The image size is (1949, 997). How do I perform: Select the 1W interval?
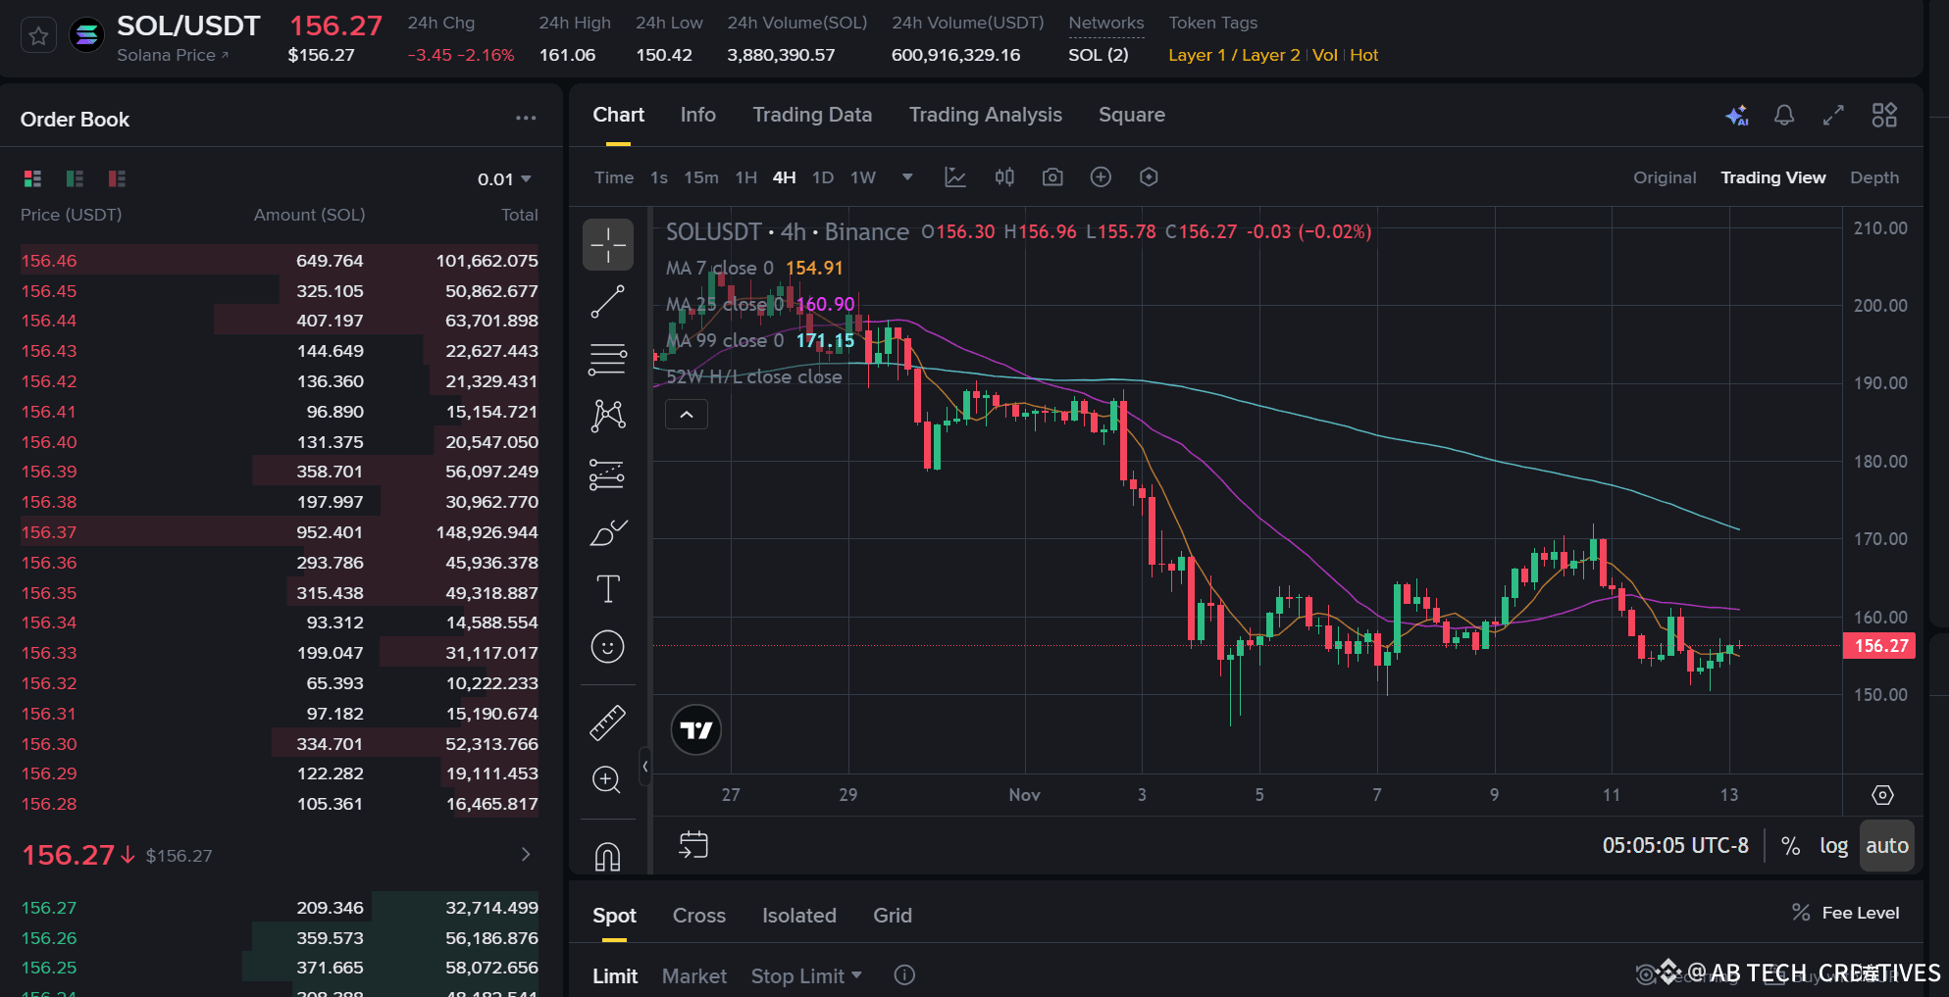pyautogui.click(x=863, y=177)
